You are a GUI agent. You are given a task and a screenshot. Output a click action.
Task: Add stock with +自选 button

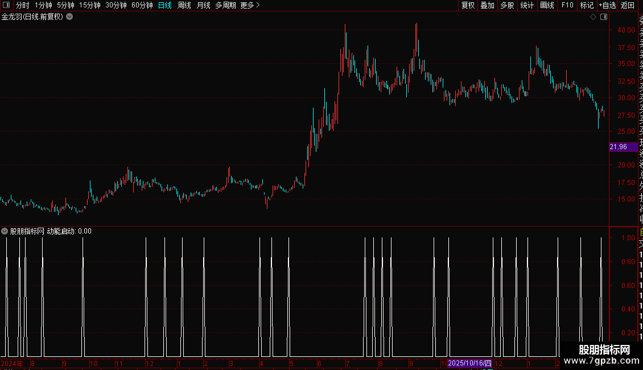607,5
